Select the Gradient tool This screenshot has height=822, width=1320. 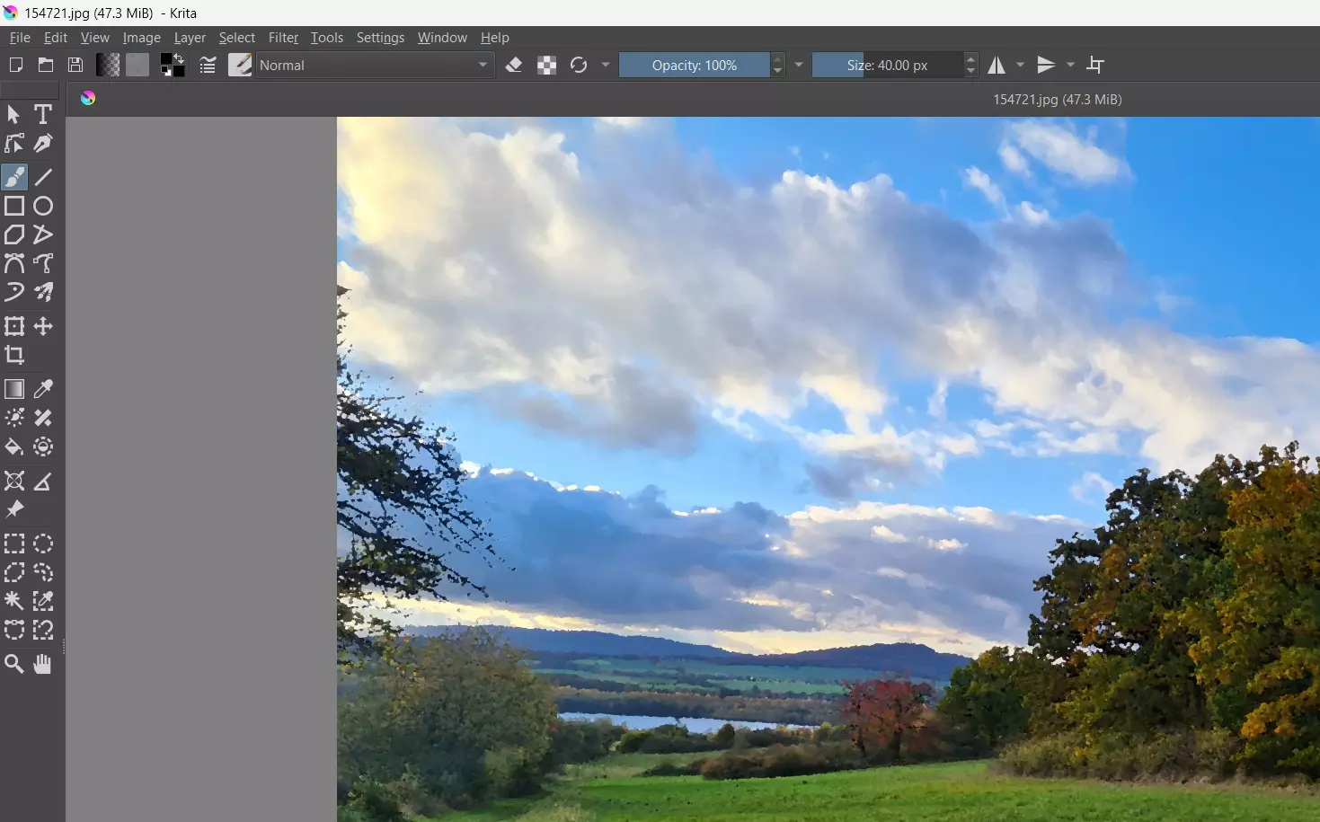pyautogui.click(x=14, y=389)
